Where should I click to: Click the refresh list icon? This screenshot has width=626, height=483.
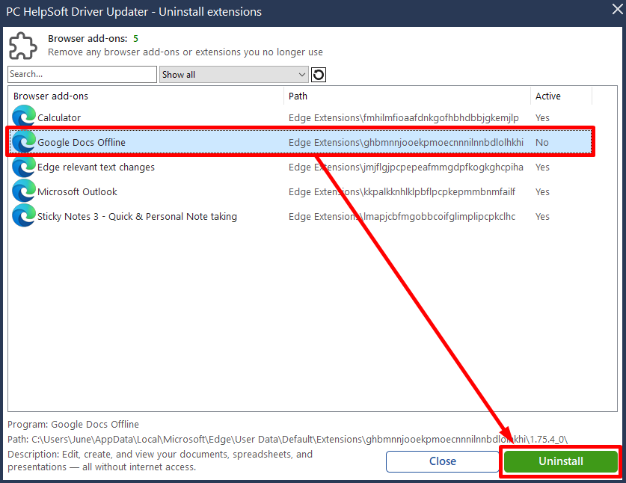tap(318, 75)
